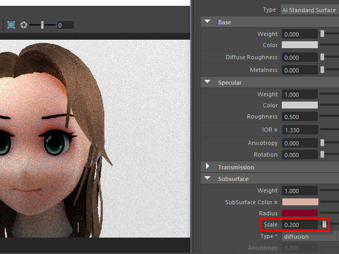Open the pink SubSurface Color swatch
This screenshot has height=254, width=339.
pyautogui.click(x=300, y=202)
